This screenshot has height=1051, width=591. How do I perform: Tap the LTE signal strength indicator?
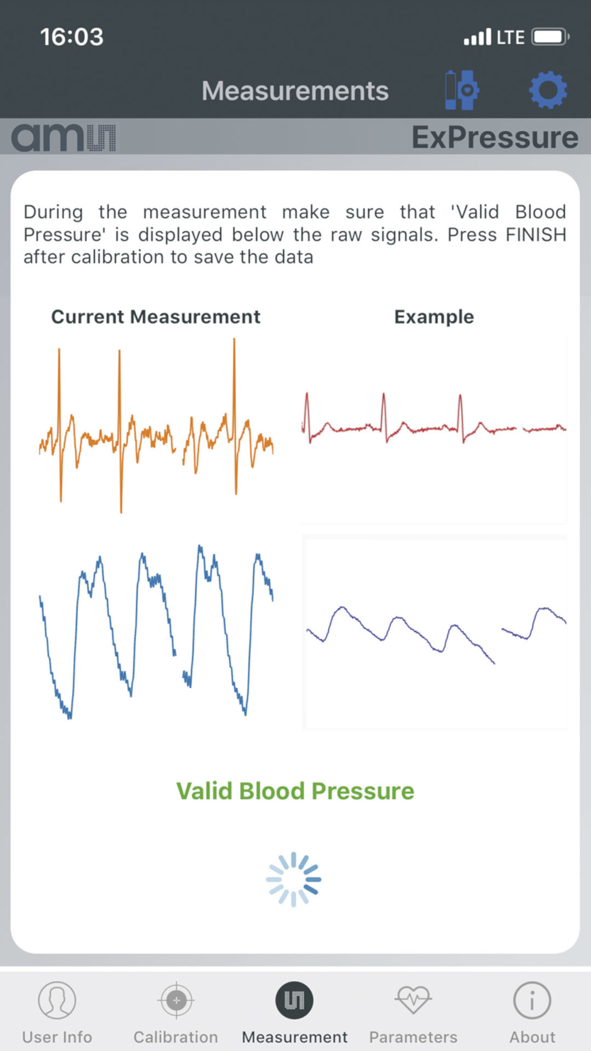(x=494, y=37)
